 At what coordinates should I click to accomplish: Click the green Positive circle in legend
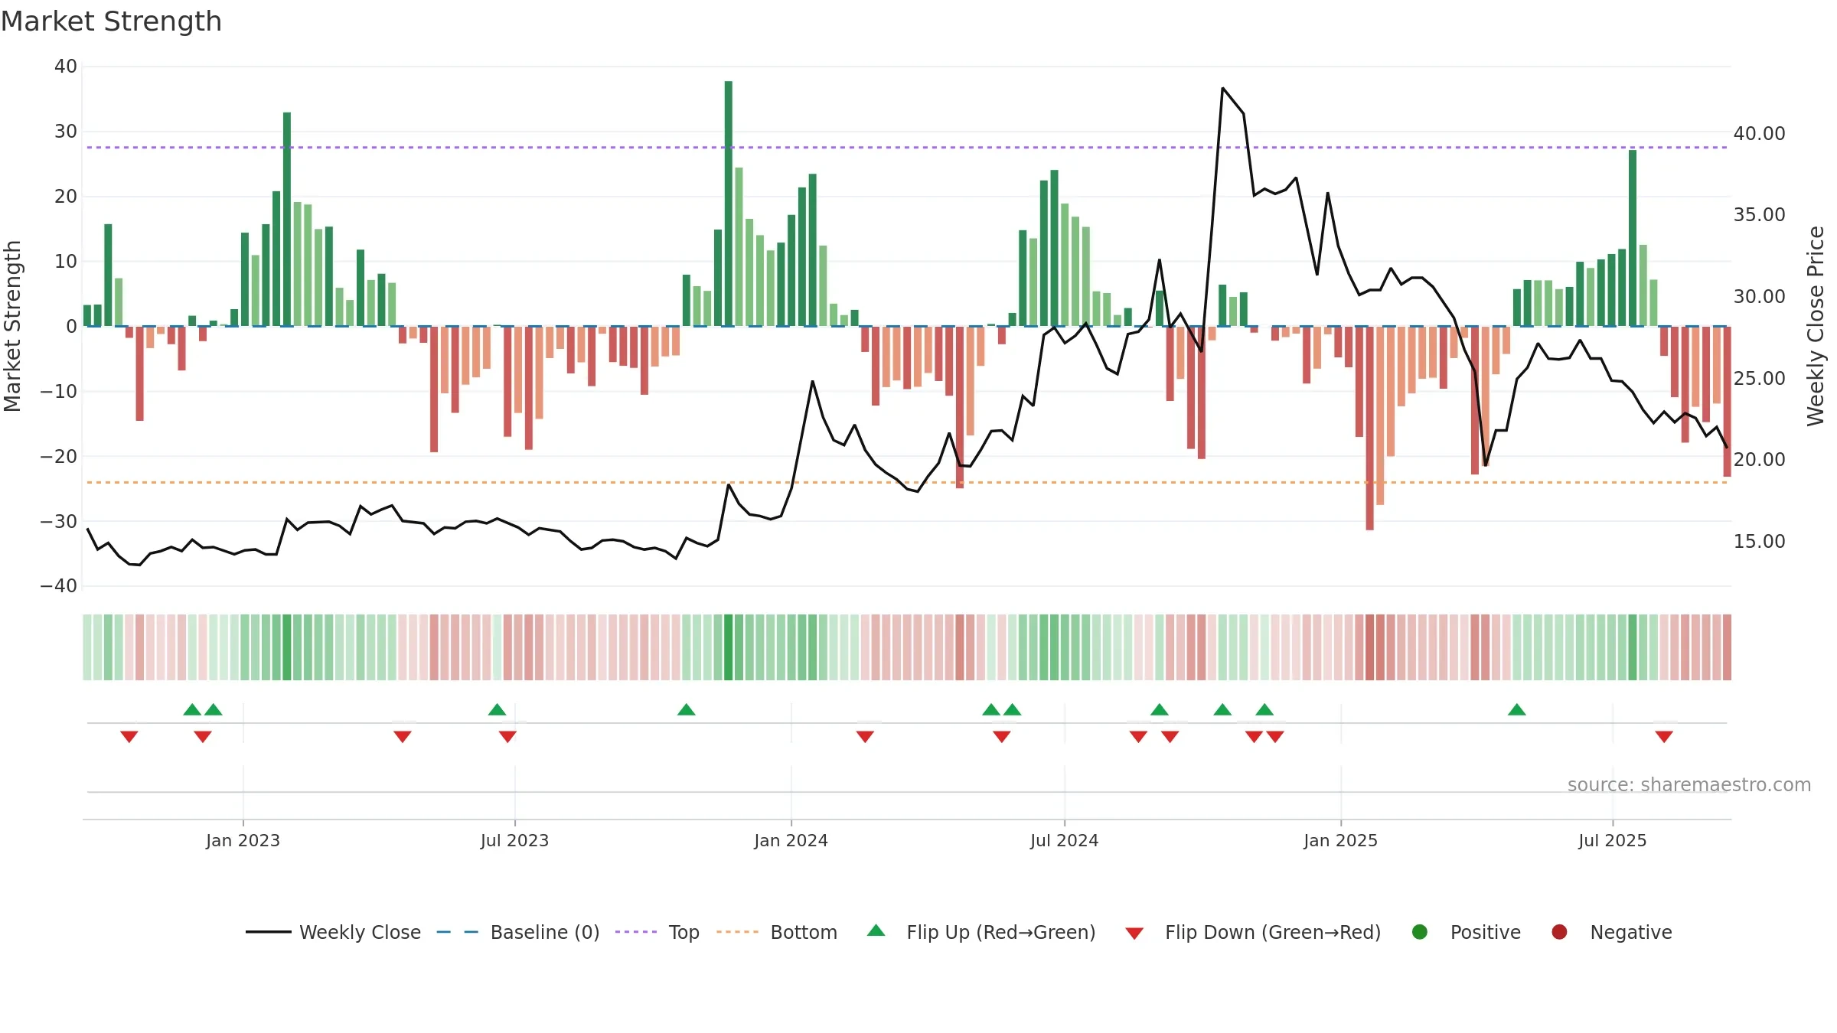coord(1420,932)
